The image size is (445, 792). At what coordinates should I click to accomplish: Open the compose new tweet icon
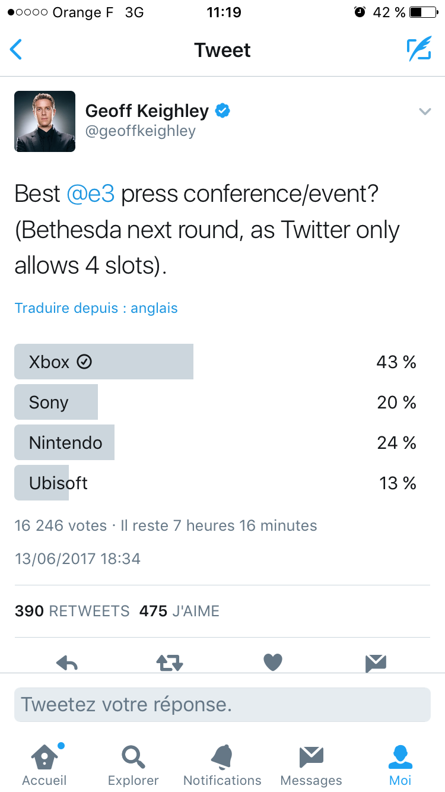point(419,50)
